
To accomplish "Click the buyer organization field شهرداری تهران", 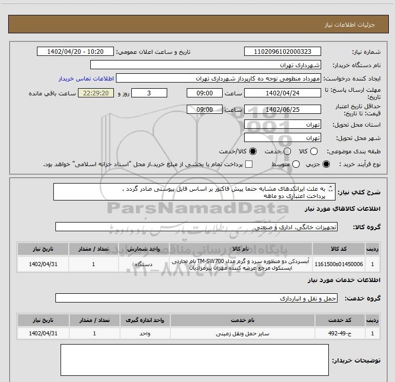I will pos(206,65).
